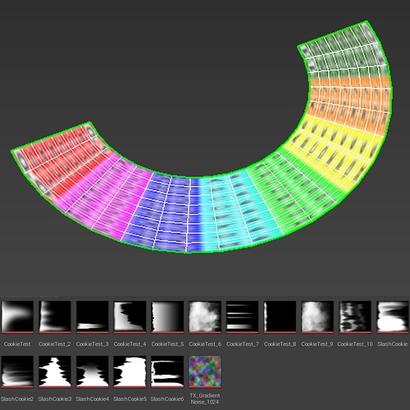
Task: Click the CookieTest_5 asset name label
Action: point(167,344)
